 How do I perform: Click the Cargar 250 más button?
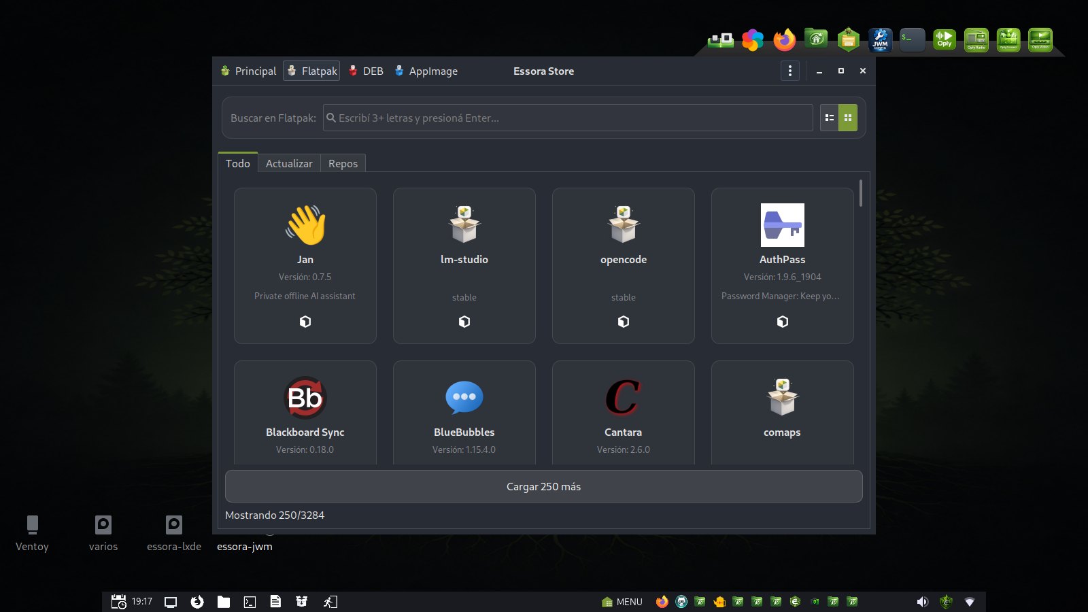[544, 486]
